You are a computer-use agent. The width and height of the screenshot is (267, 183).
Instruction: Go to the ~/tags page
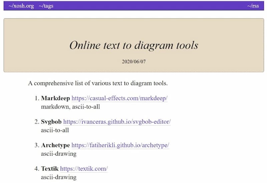(46, 6)
